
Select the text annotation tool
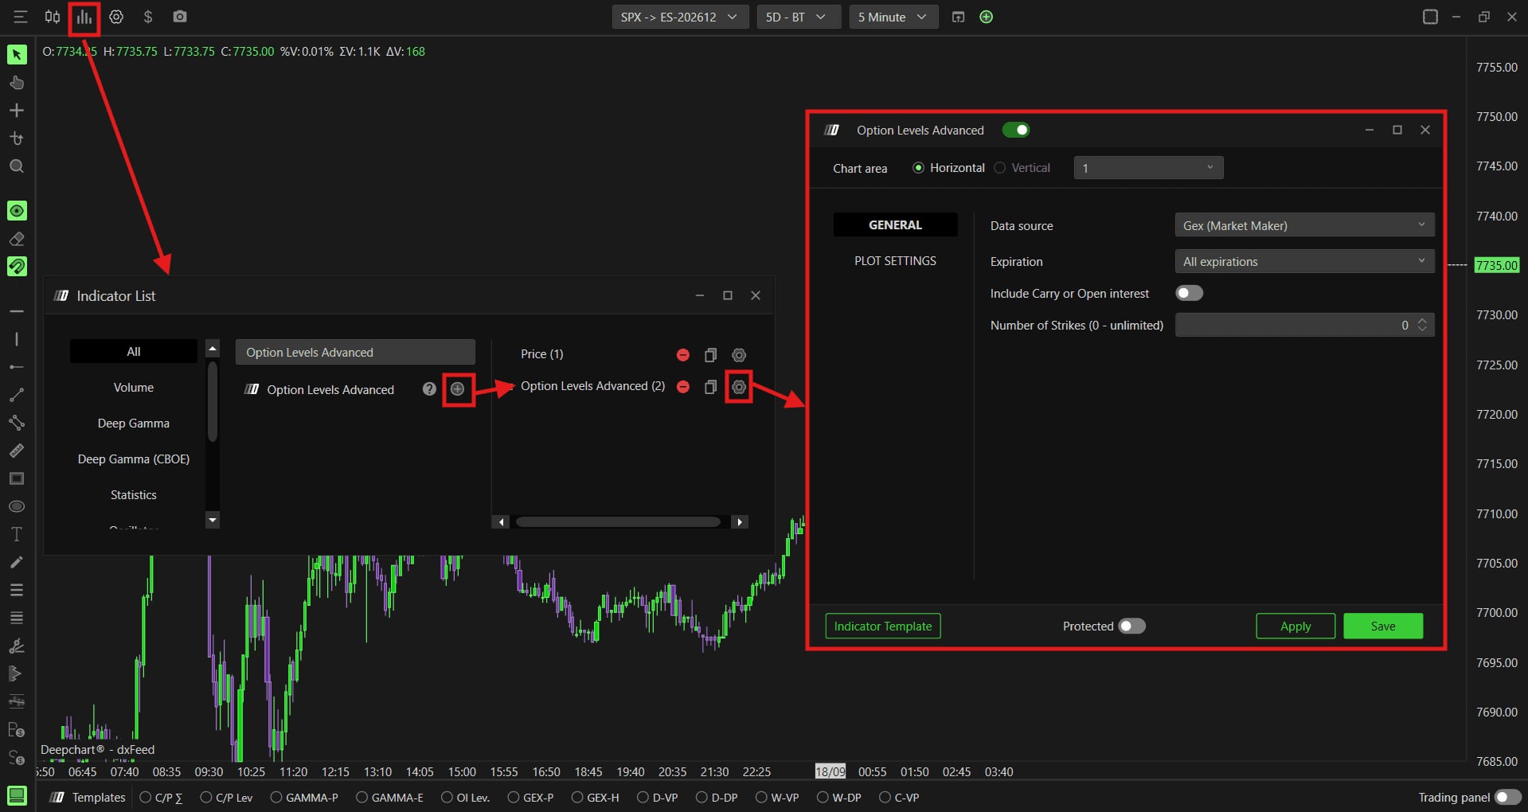point(17,534)
